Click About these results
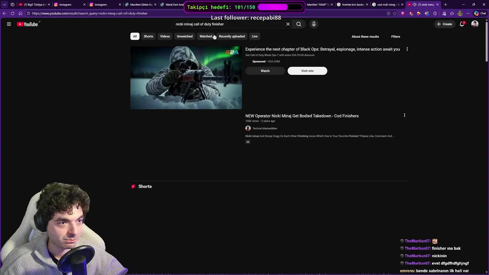This screenshot has width=489, height=275. pyautogui.click(x=365, y=37)
